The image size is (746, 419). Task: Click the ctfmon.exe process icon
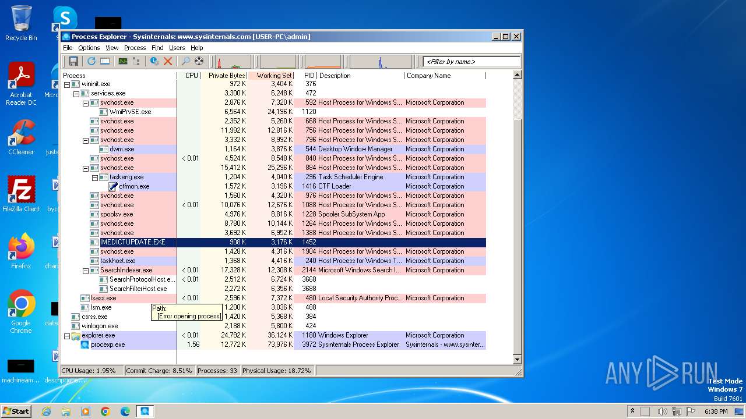pos(114,186)
